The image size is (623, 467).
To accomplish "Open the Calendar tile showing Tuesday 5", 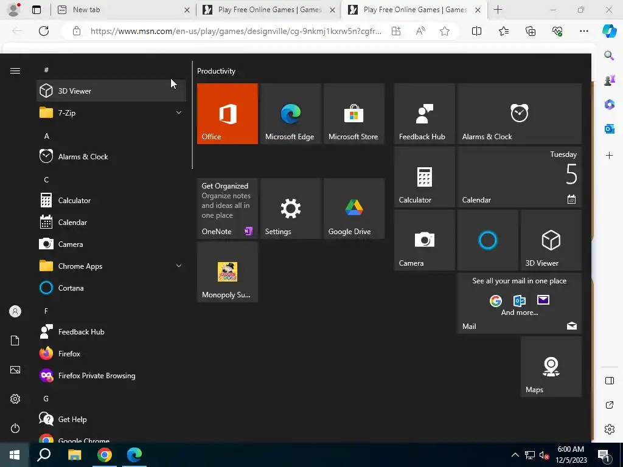I will click(x=520, y=177).
